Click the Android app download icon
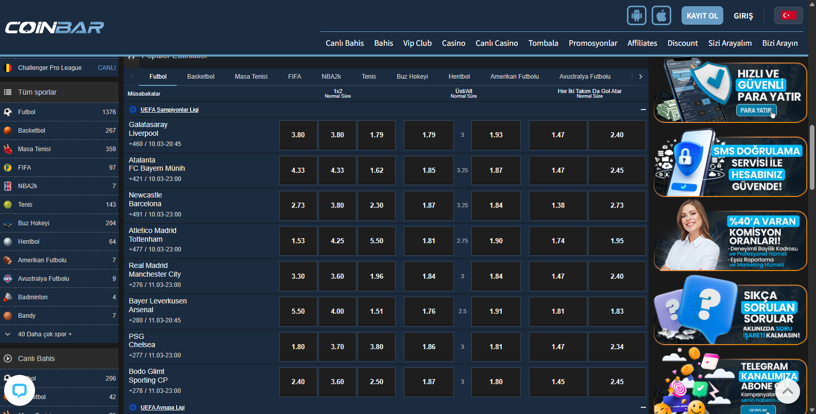This screenshot has width=816, height=414. [636, 15]
